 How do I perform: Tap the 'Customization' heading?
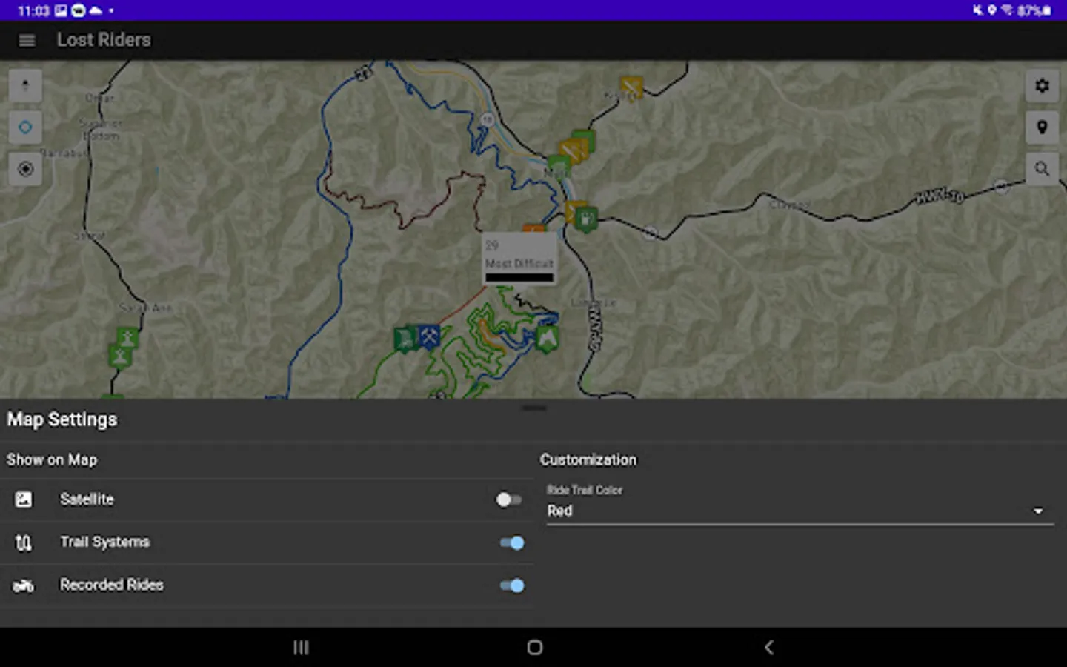[588, 459]
